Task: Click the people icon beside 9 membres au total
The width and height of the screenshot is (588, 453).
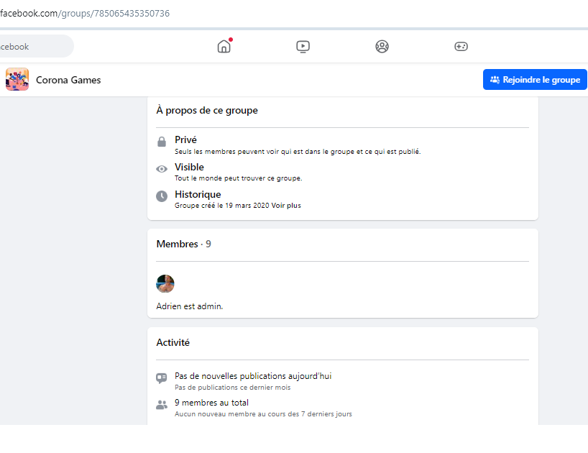Action: point(162,405)
